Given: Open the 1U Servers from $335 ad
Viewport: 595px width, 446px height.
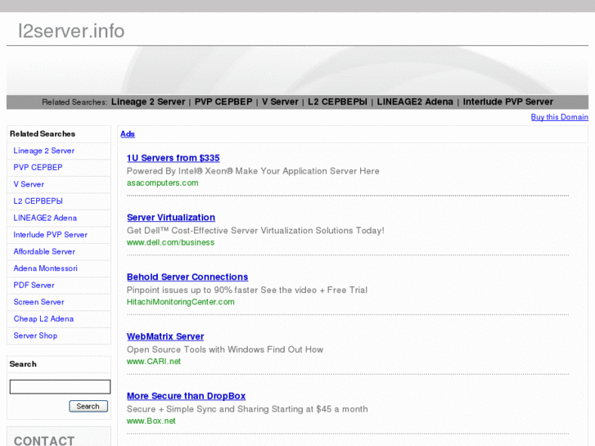Looking at the screenshot, I should pos(173,158).
